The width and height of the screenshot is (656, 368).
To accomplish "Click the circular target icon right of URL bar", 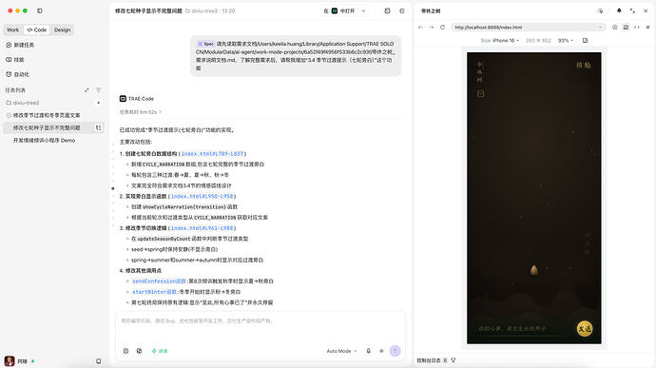I will [x=614, y=28].
